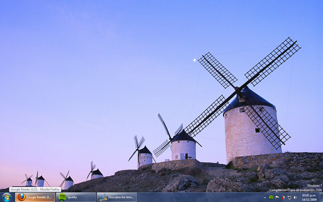Viewport: 323px width, 202px height.
Task: Click the tray icon with the red X
Action: click(x=283, y=198)
